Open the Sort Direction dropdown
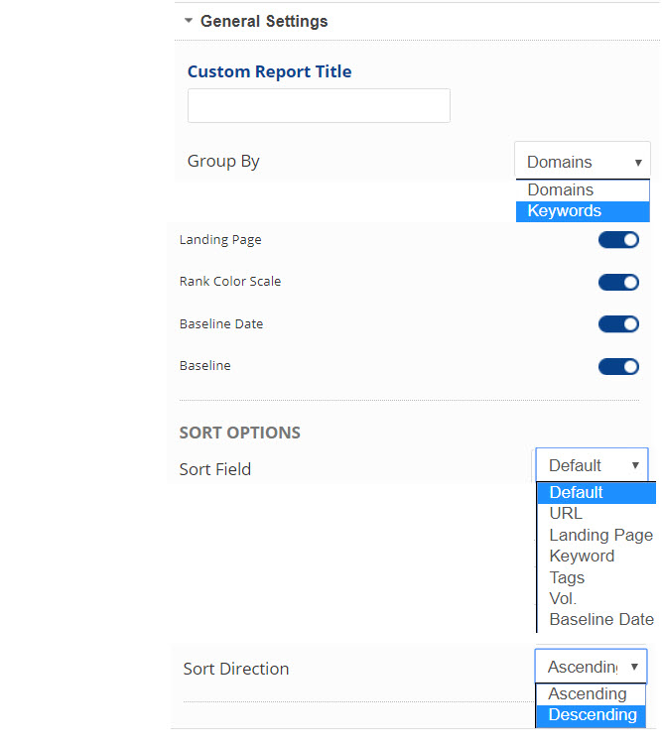The width and height of the screenshot is (662, 746). click(592, 668)
